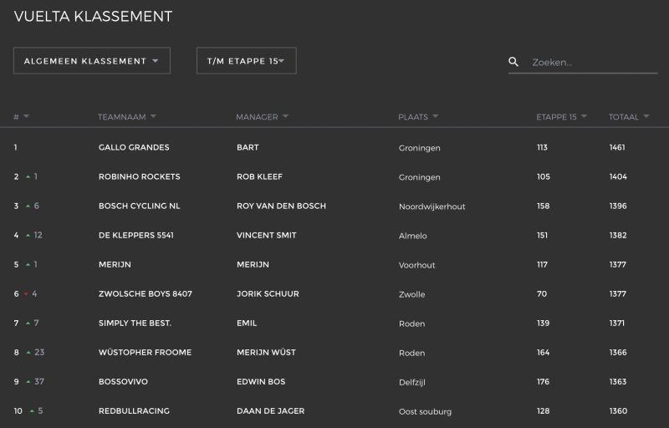Click the sort arrow beside TOTAAL header
The width and height of the screenshot is (669, 428).
point(646,116)
